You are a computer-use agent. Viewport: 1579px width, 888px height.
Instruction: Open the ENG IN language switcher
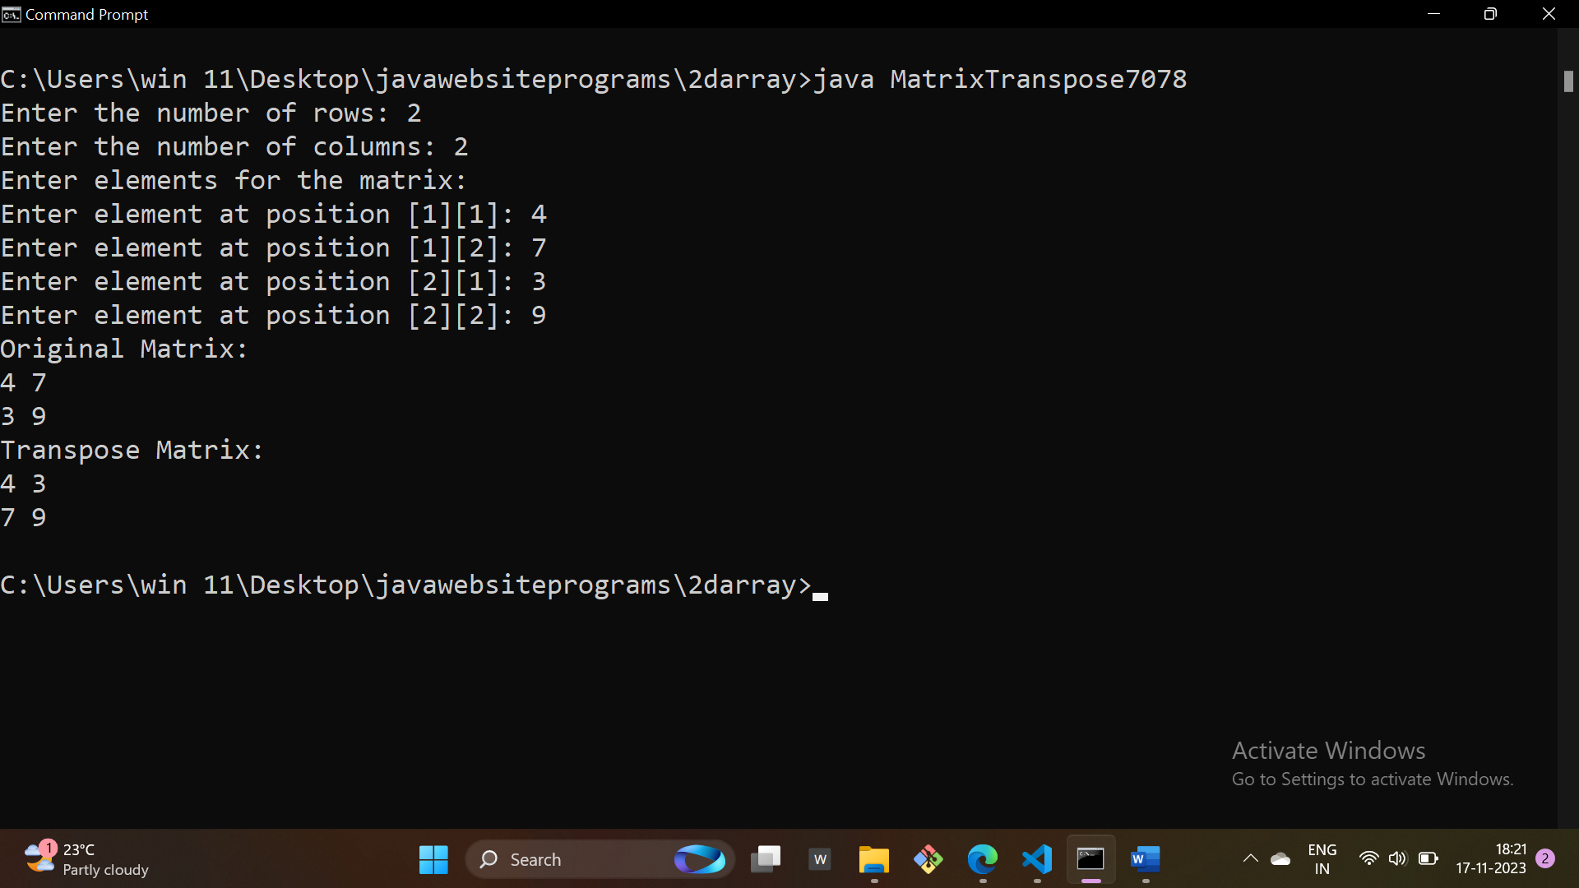click(1322, 859)
